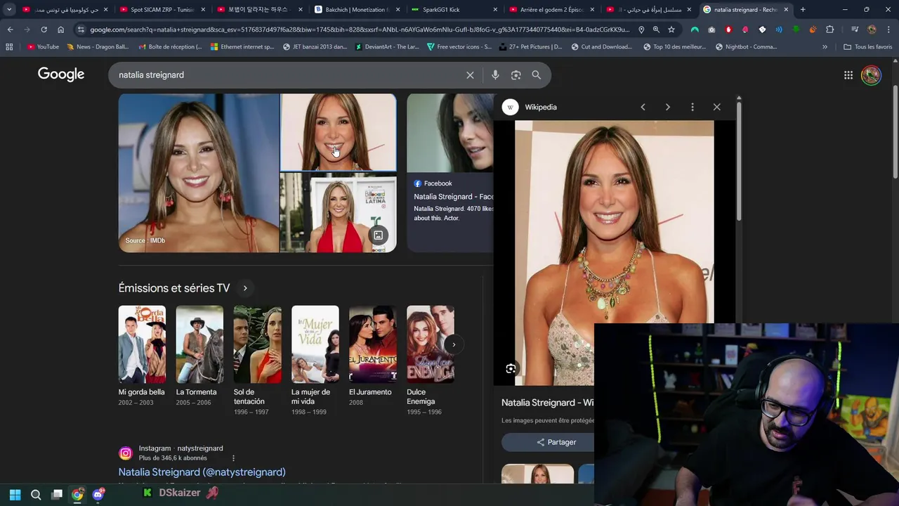Open the red dress Billboard Latina image
This screenshot has width=899, height=506.
tap(338, 213)
